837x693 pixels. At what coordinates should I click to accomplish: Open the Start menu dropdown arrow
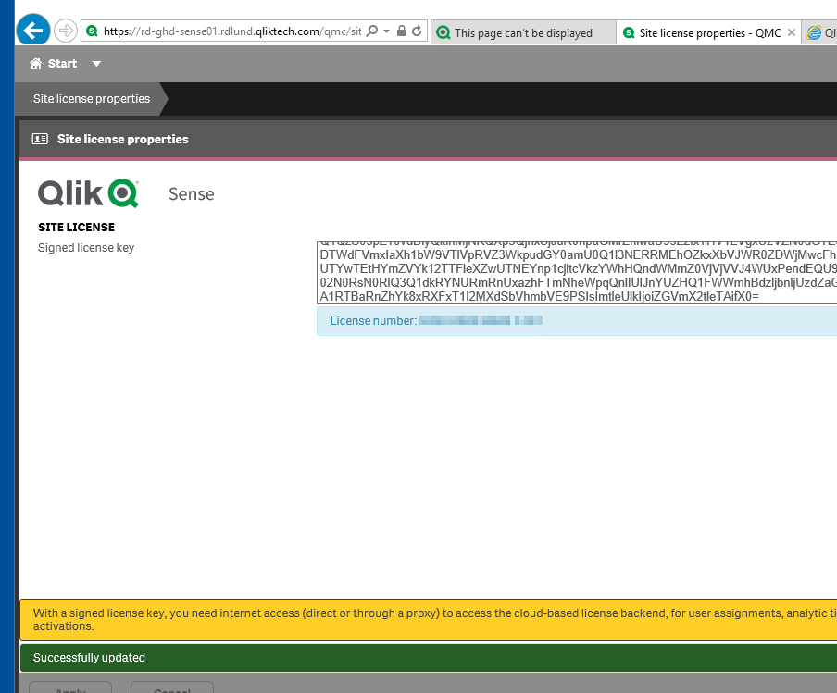click(x=96, y=63)
